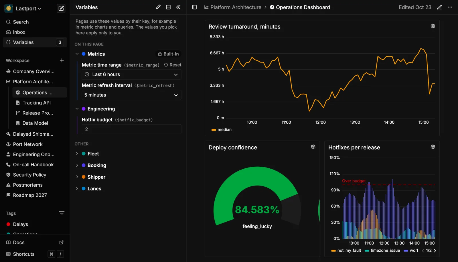Reset the Metric time range
This screenshot has height=262, width=458.
click(x=173, y=65)
